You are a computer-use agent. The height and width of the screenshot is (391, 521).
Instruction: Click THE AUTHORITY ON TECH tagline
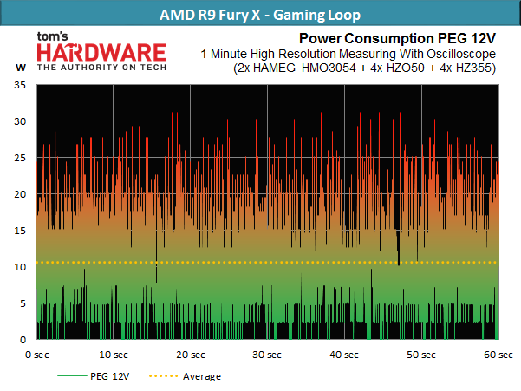point(101,68)
